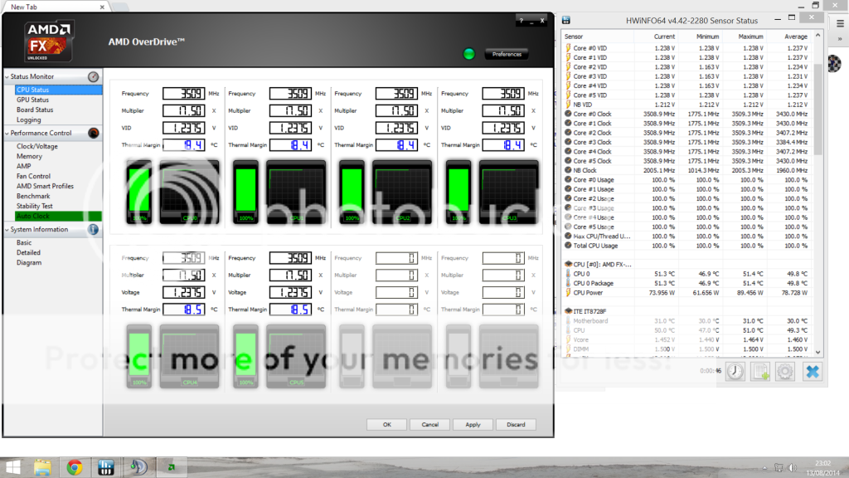This screenshot has height=478, width=849.
Task: Open the Benchmark page
Action: (x=33, y=196)
